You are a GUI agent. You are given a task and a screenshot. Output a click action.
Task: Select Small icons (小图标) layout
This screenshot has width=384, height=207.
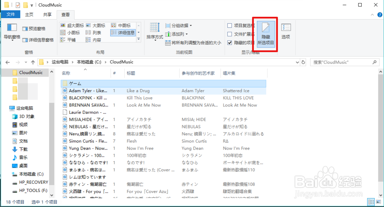pyautogui.click(x=70, y=33)
